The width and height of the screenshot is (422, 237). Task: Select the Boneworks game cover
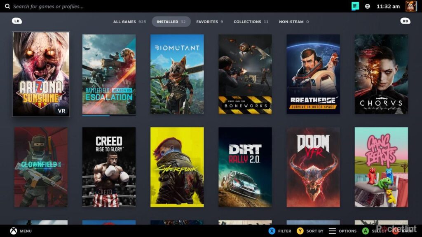245,74
